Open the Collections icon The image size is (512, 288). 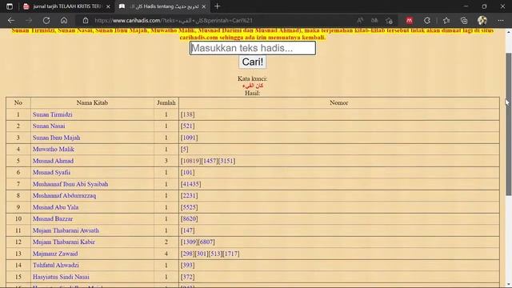[x=464, y=21]
